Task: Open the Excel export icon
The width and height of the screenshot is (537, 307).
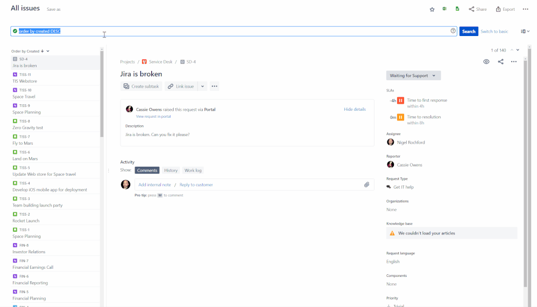Action: 444,9
